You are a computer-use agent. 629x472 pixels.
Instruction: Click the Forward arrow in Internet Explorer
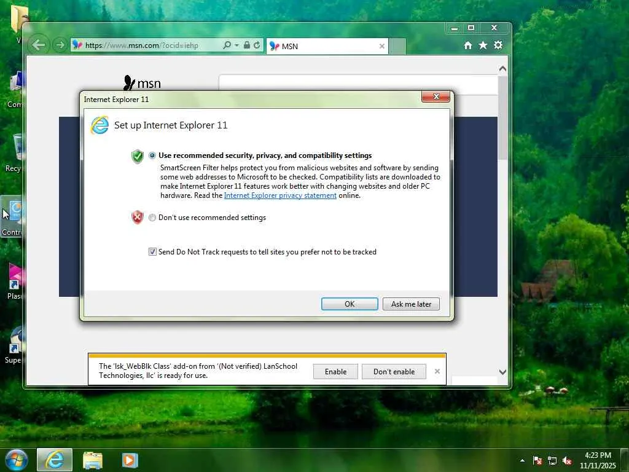[60, 45]
